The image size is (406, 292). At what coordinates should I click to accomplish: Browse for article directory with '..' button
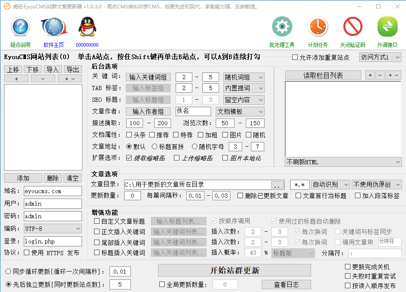[x=277, y=185]
